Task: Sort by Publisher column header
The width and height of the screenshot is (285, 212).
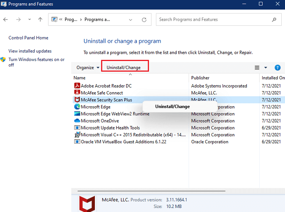Action: [x=200, y=78]
